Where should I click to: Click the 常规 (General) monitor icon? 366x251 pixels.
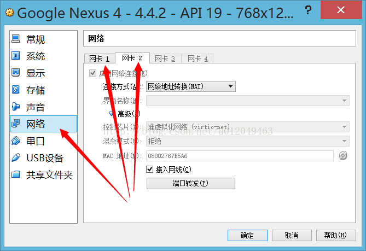(x=16, y=39)
